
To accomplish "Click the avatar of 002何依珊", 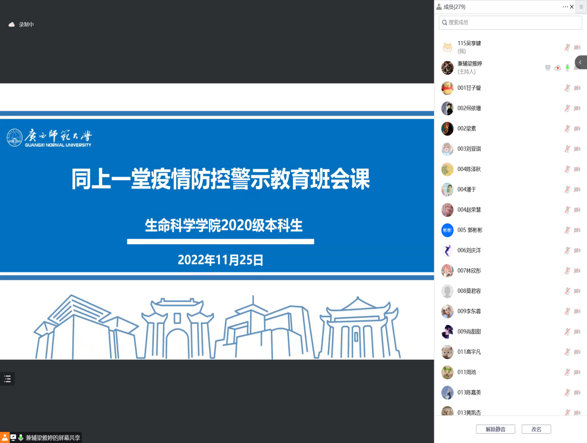I will tap(447, 108).
